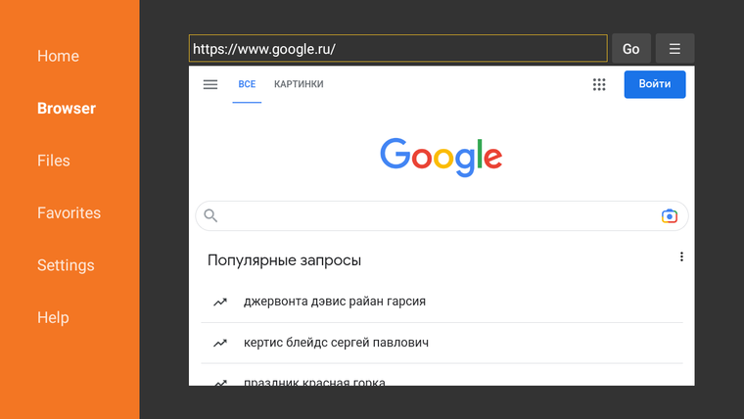
Task: Open the three-dot menu for Популярные запросы
Action: pyautogui.click(x=681, y=256)
